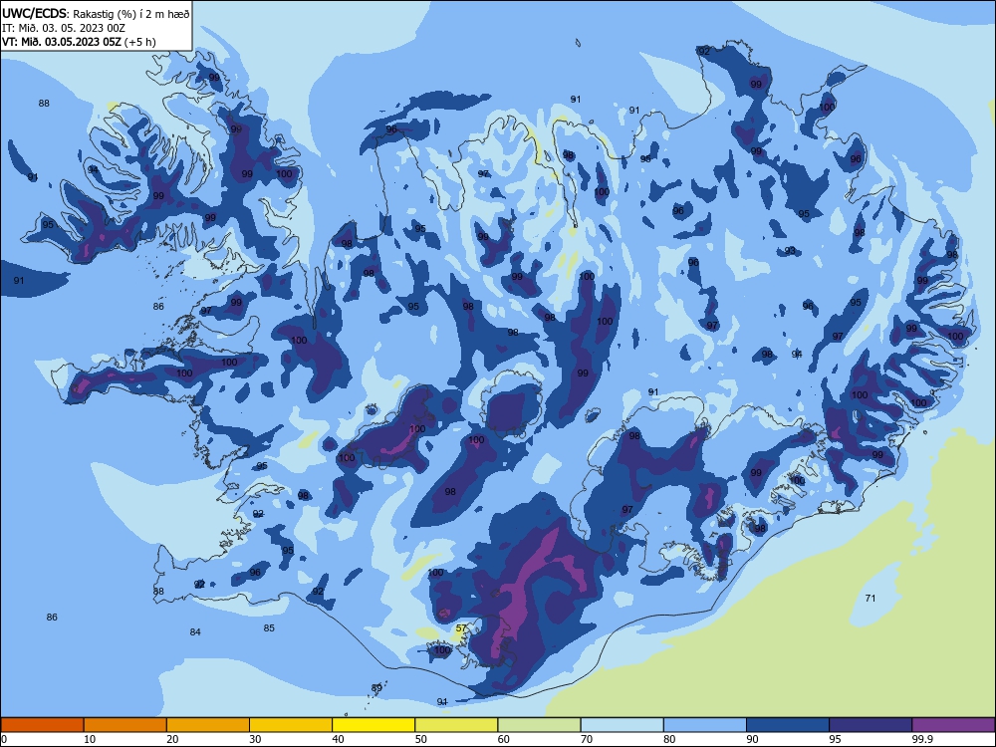The height and width of the screenshot is (747, 996).
Task: Click the dark orange 0–10 legend swatch
Action: 42,725
